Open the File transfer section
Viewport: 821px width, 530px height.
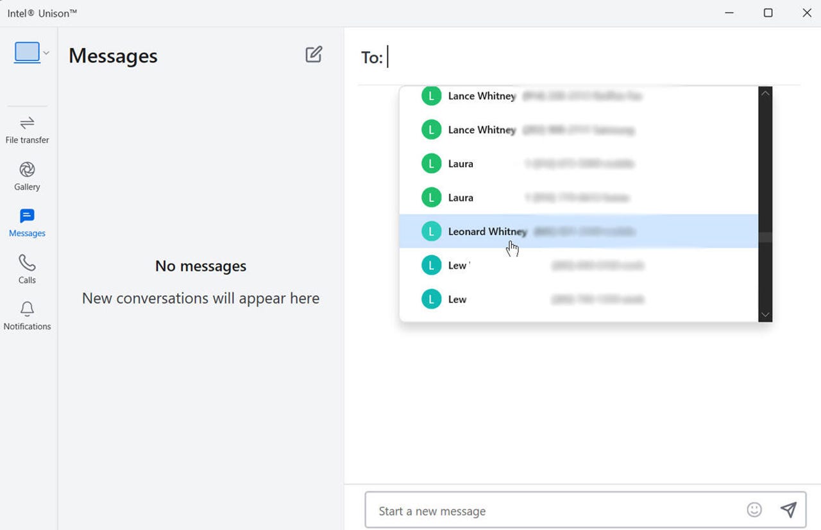27,130
